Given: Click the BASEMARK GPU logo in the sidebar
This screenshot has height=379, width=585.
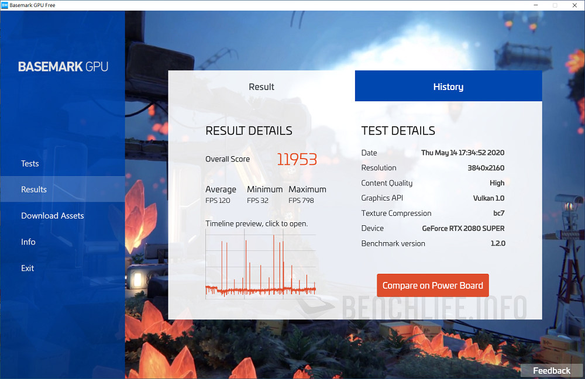Looking at the screenshot, I should point(62,66).
